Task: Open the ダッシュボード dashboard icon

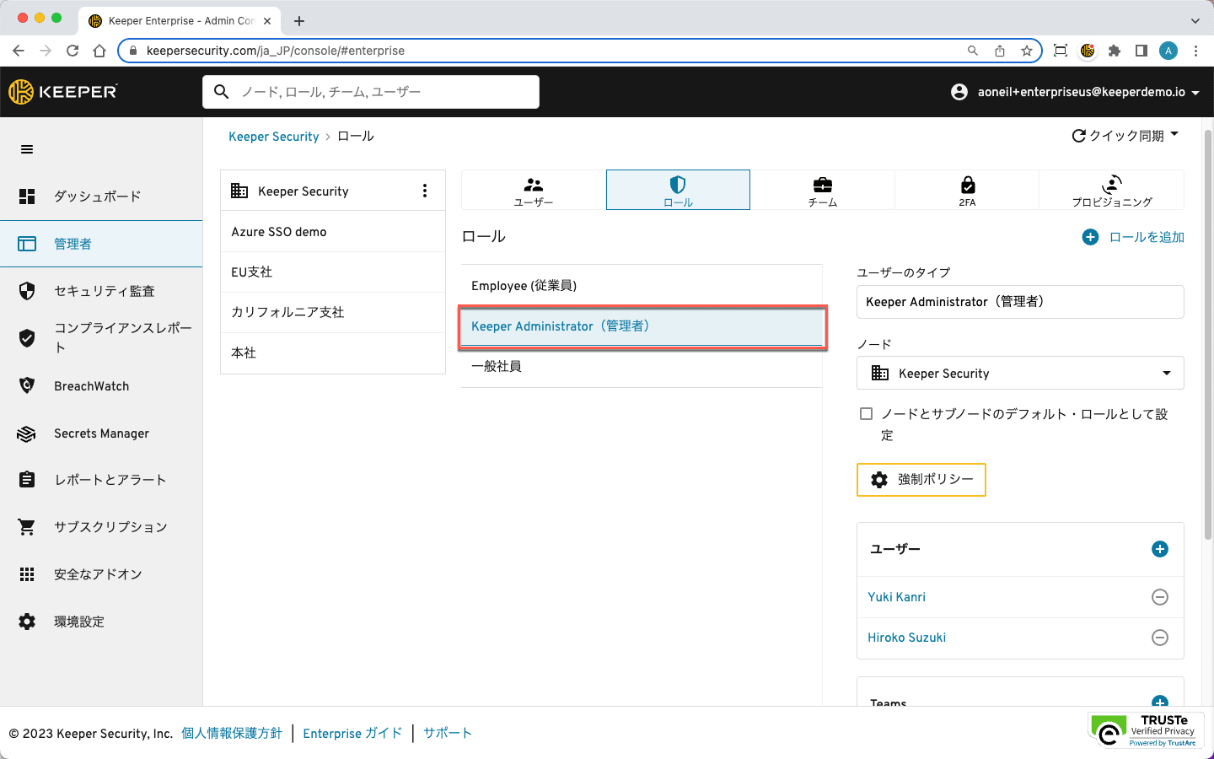Action: [x=27, y=196]
